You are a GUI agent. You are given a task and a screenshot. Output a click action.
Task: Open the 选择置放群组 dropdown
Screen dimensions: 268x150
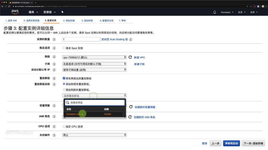pos(94,95)
